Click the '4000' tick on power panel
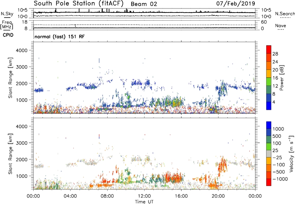 point(21,50)
